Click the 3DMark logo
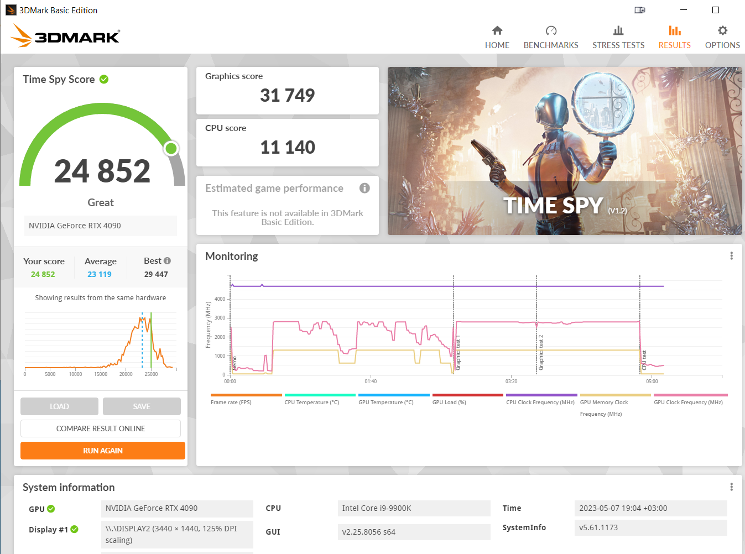This screenshot has height=554, width=745. point(65,36)
